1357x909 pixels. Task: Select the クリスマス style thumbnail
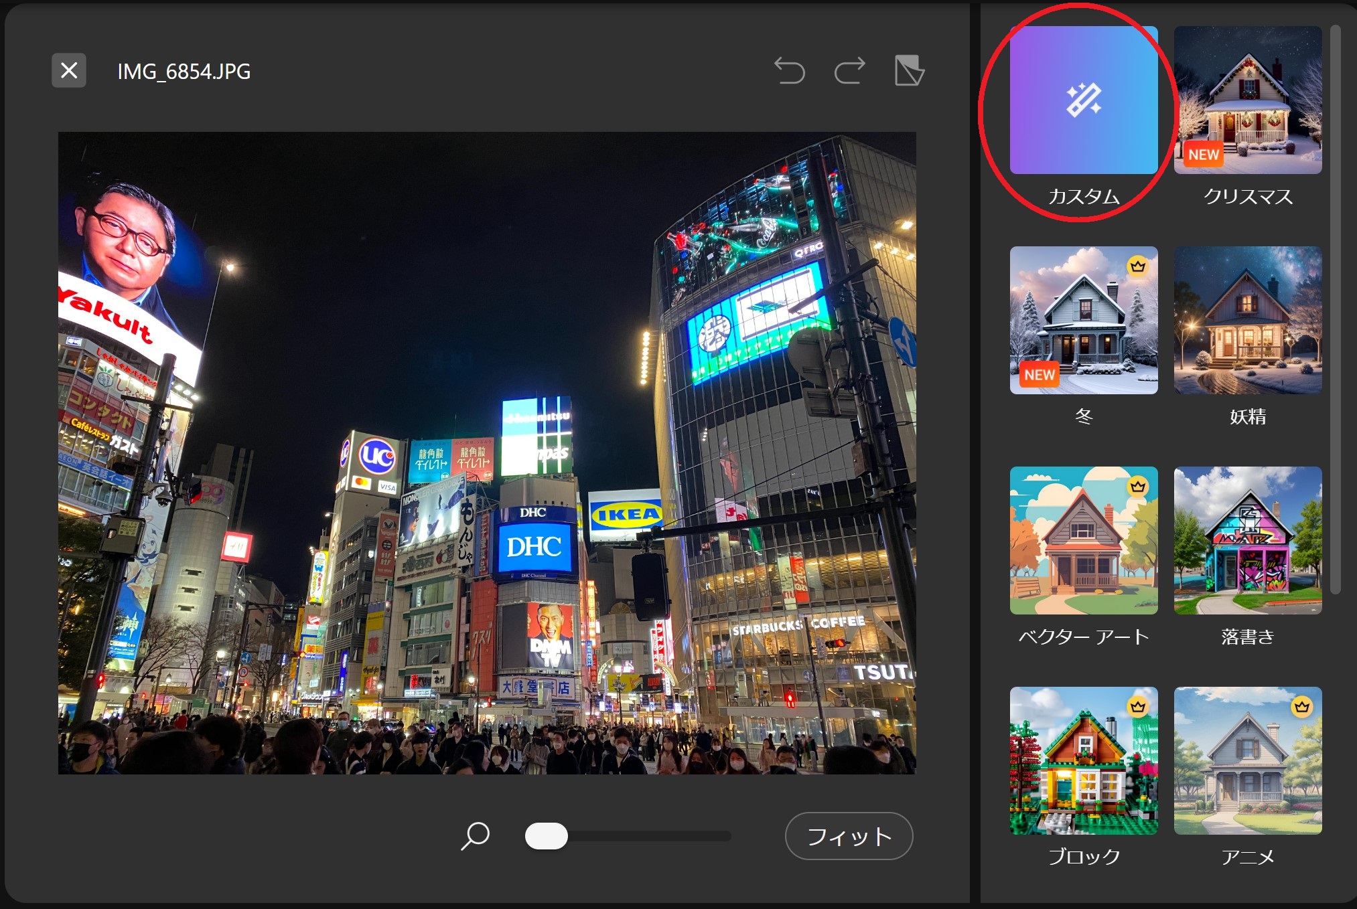point(1247,100)
